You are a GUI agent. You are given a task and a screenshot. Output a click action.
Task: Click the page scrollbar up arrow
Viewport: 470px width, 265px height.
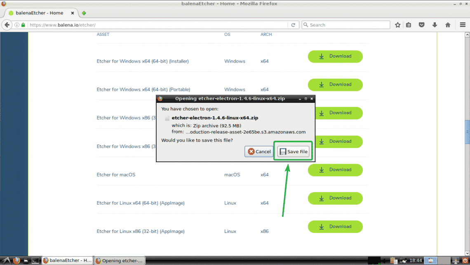[x=467, y=35]
